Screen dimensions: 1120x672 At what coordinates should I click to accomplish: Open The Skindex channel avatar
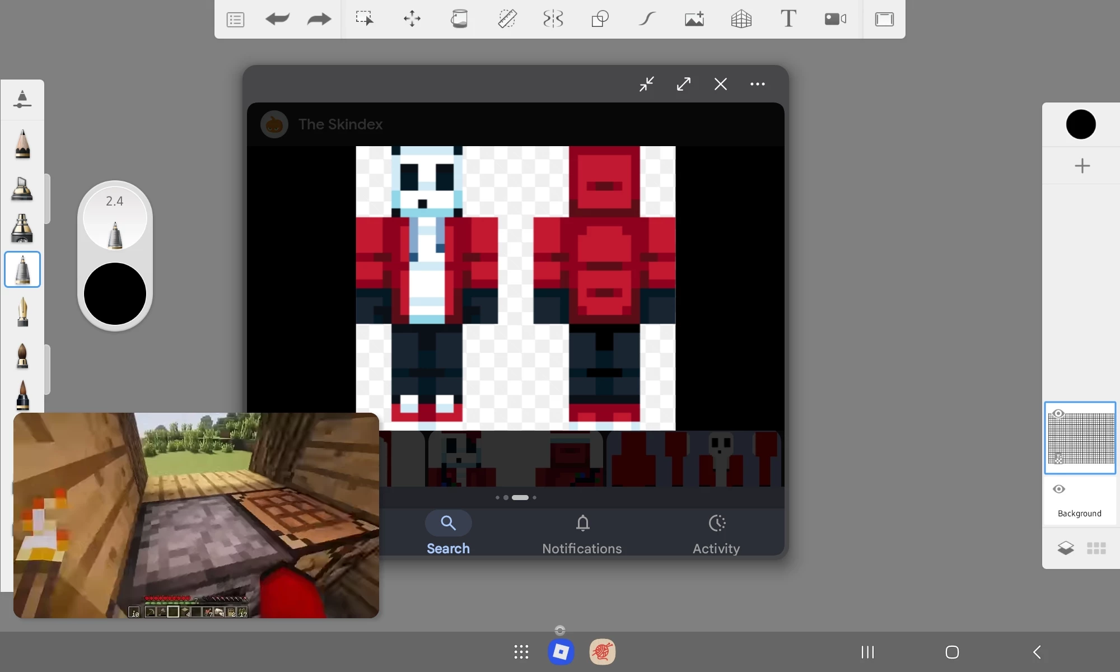(274, 124)
